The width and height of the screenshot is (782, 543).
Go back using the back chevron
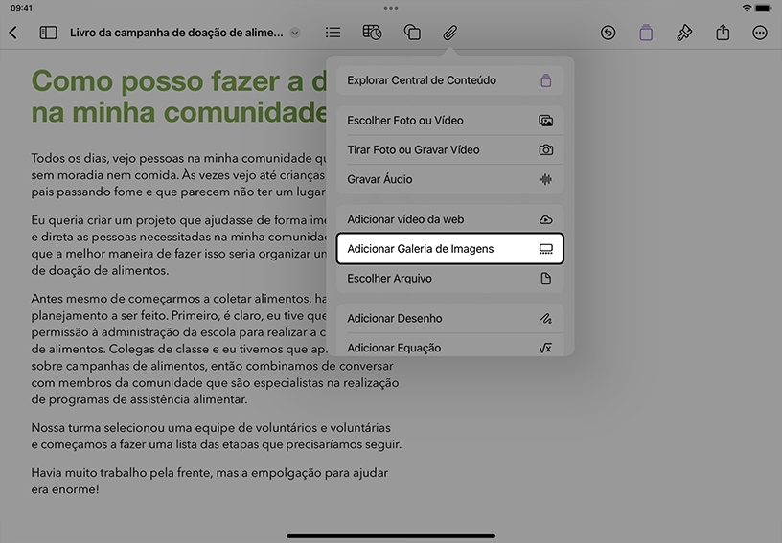point(13,33)
